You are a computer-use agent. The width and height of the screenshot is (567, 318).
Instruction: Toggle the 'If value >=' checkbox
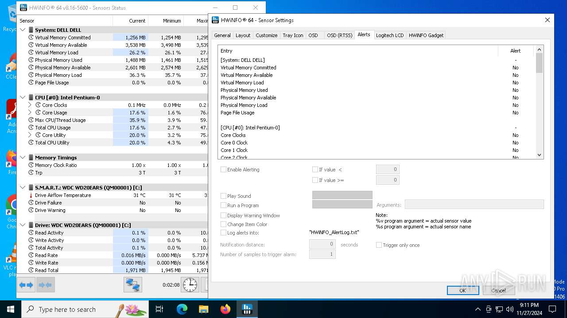coord(315,180)
